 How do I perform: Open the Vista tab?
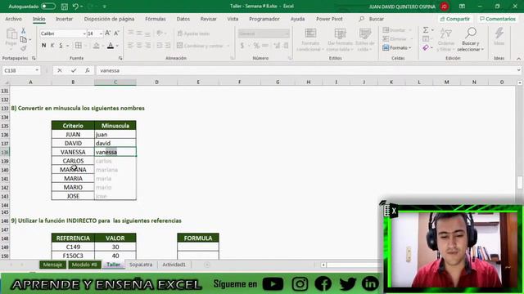(233, 19)
